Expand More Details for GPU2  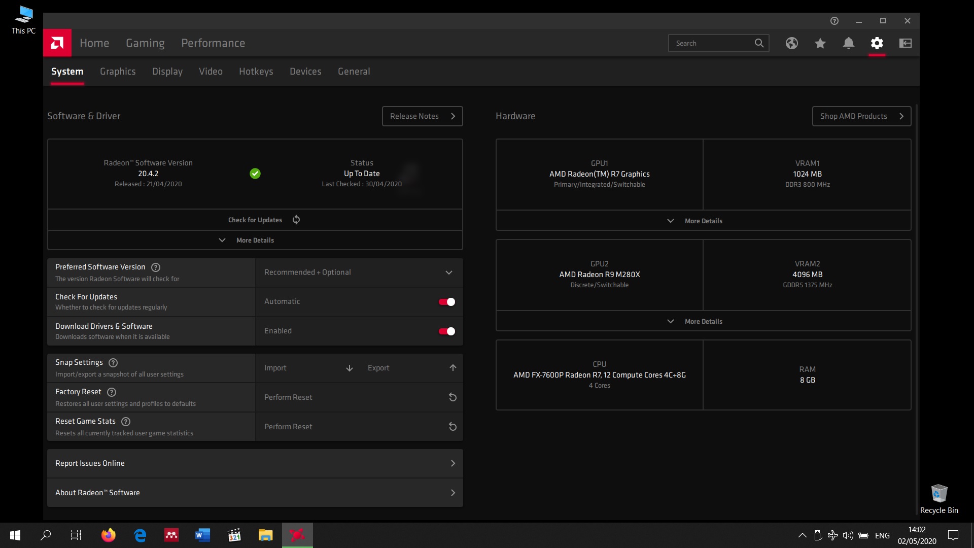703,321
